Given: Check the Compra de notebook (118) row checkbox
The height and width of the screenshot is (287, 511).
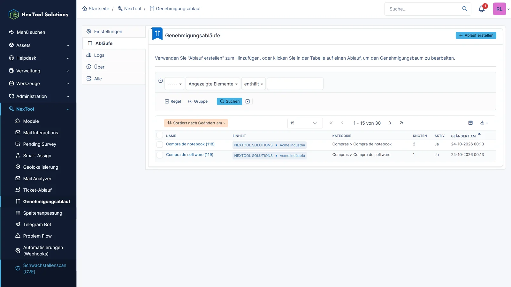Looking at the screenshot, I should (160, 144).
